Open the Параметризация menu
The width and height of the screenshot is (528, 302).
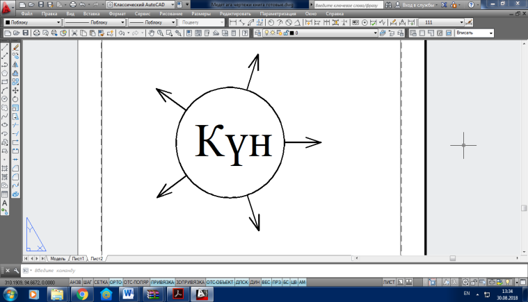tap(278, 14)
